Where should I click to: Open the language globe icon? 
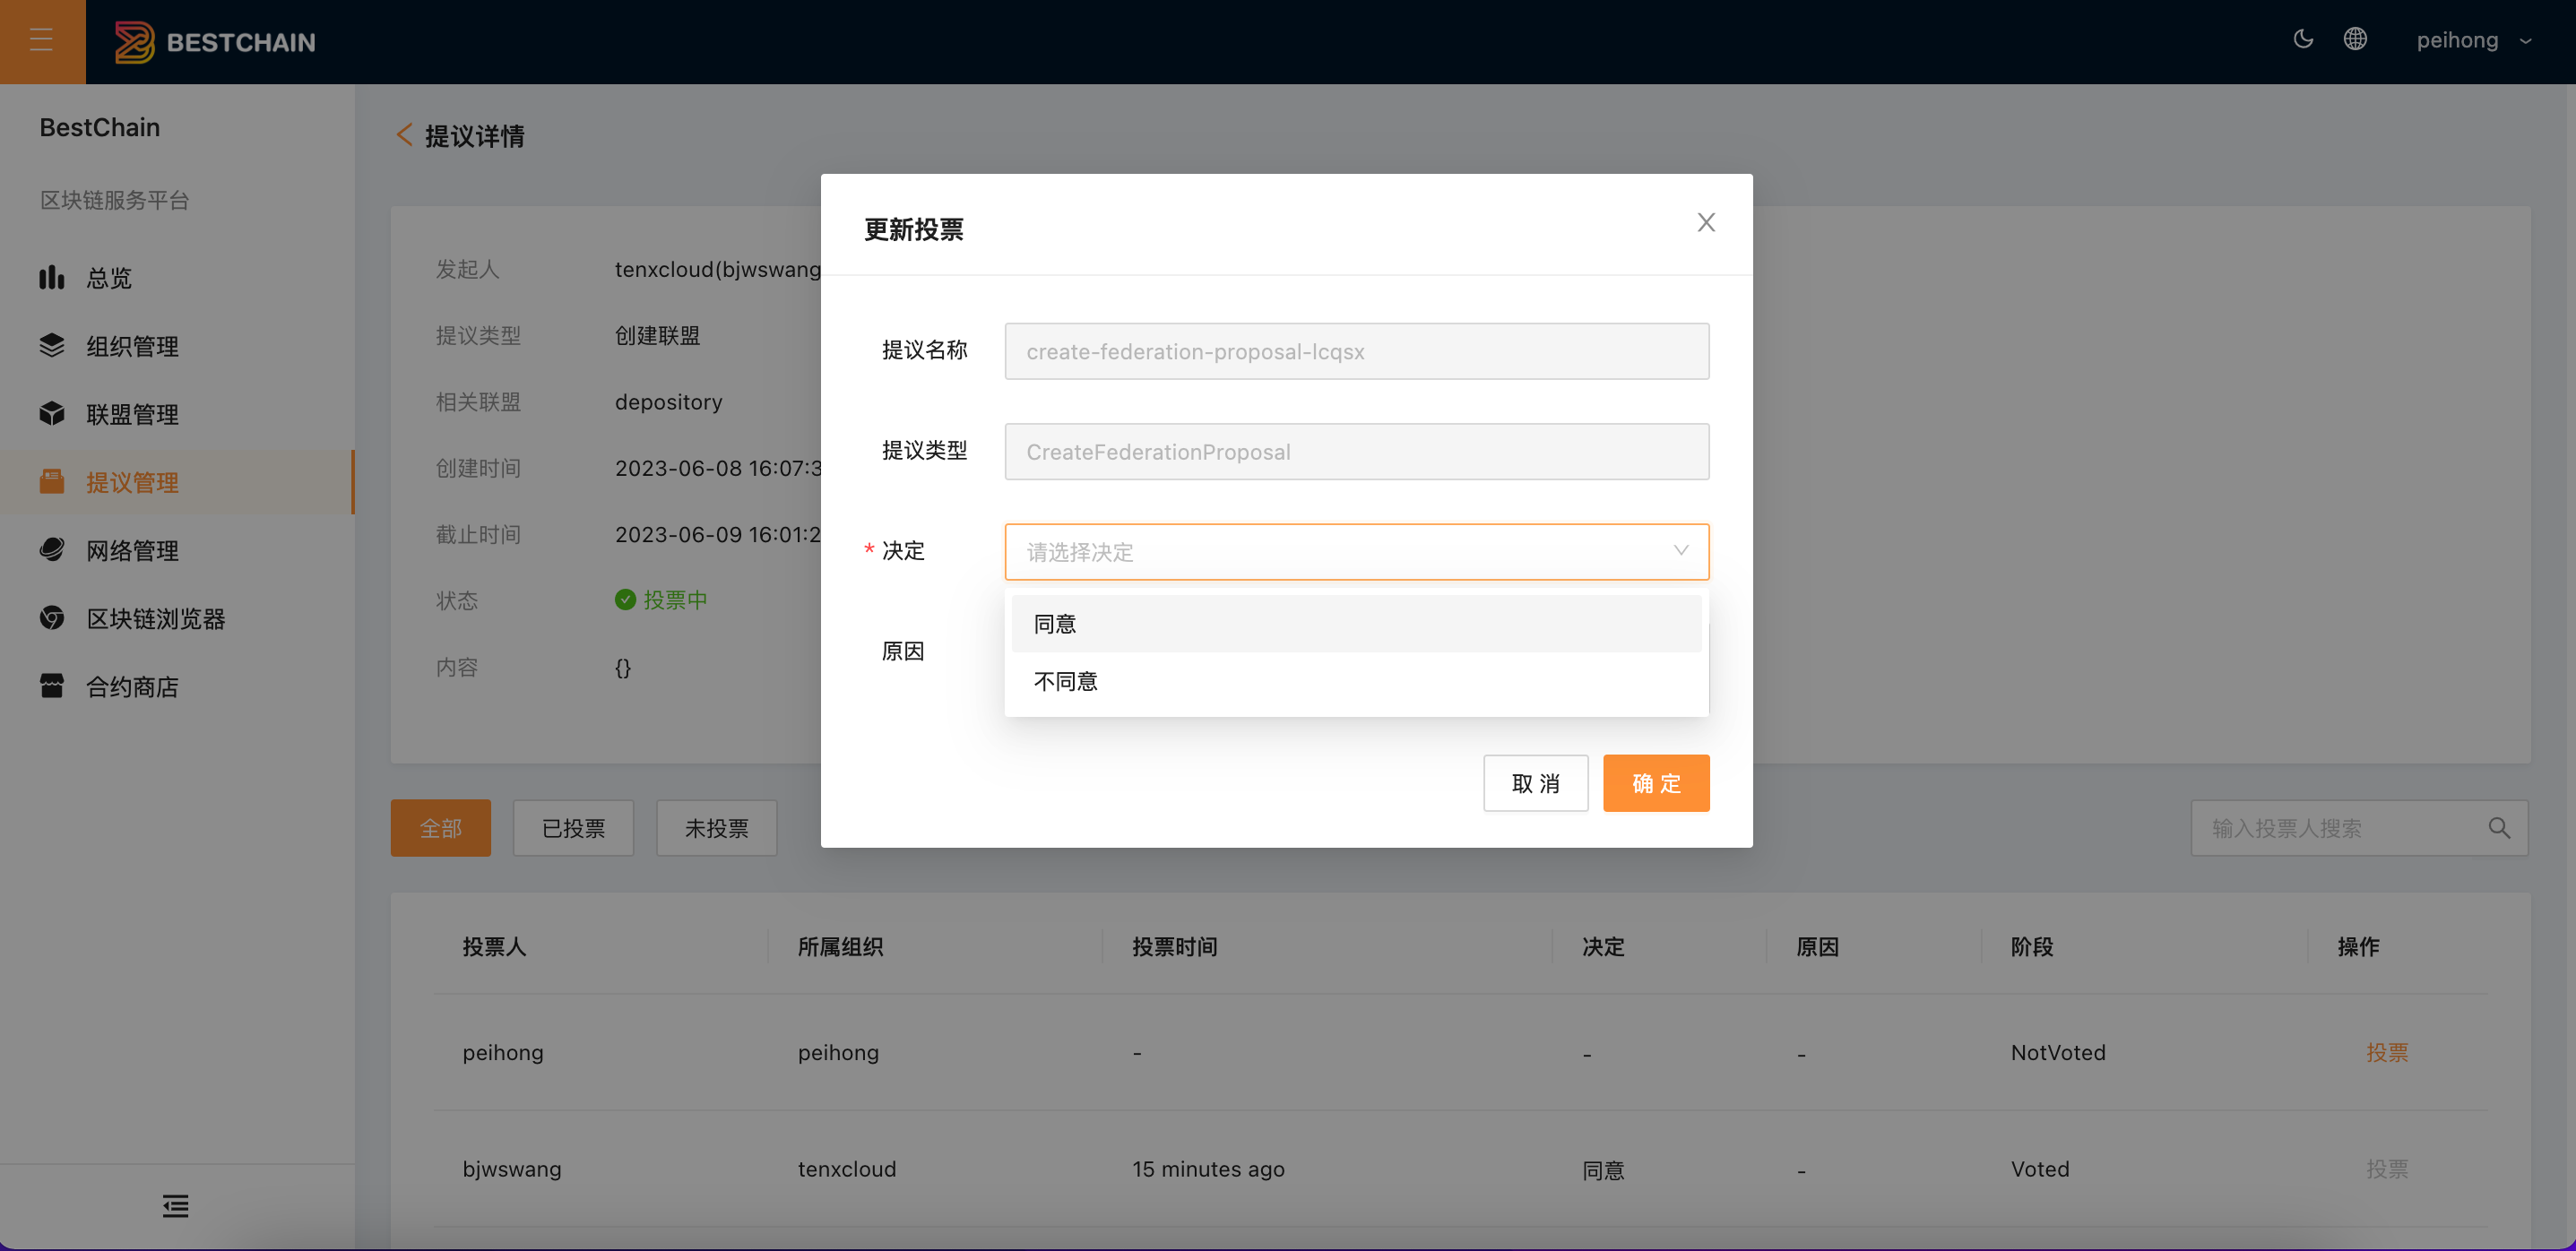2355,40
